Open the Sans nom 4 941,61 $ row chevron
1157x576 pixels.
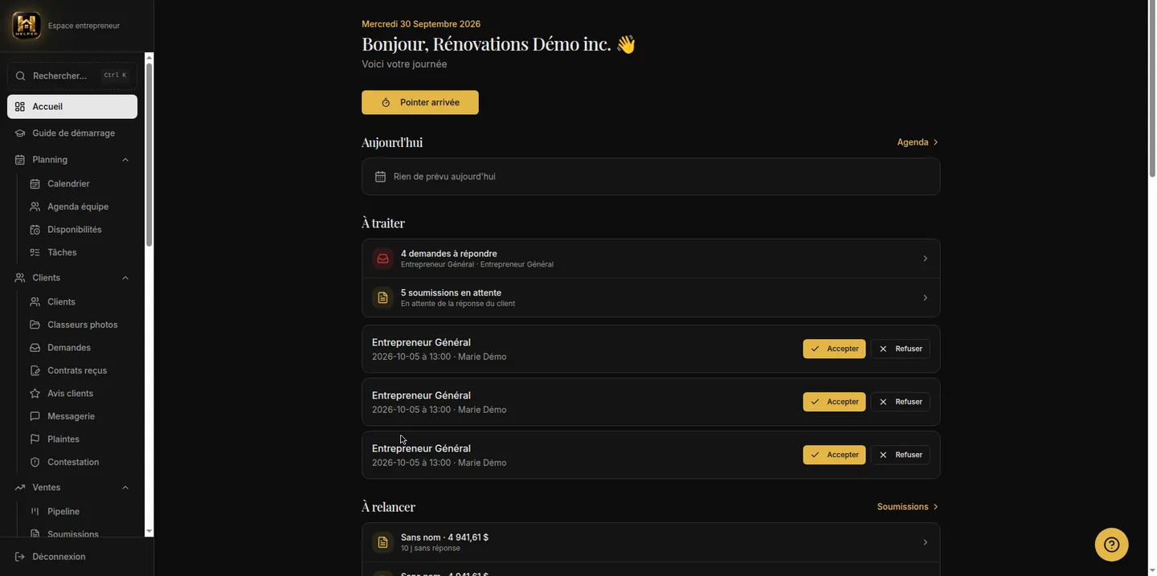pyautogui.click(x=925, y=542)
